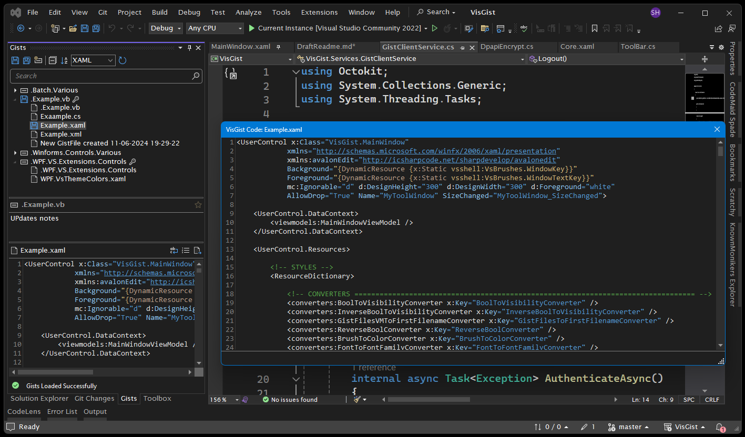Click No issues found indicator
The width and height of the screenshot is (745, 437).
[x=290, y=400]
